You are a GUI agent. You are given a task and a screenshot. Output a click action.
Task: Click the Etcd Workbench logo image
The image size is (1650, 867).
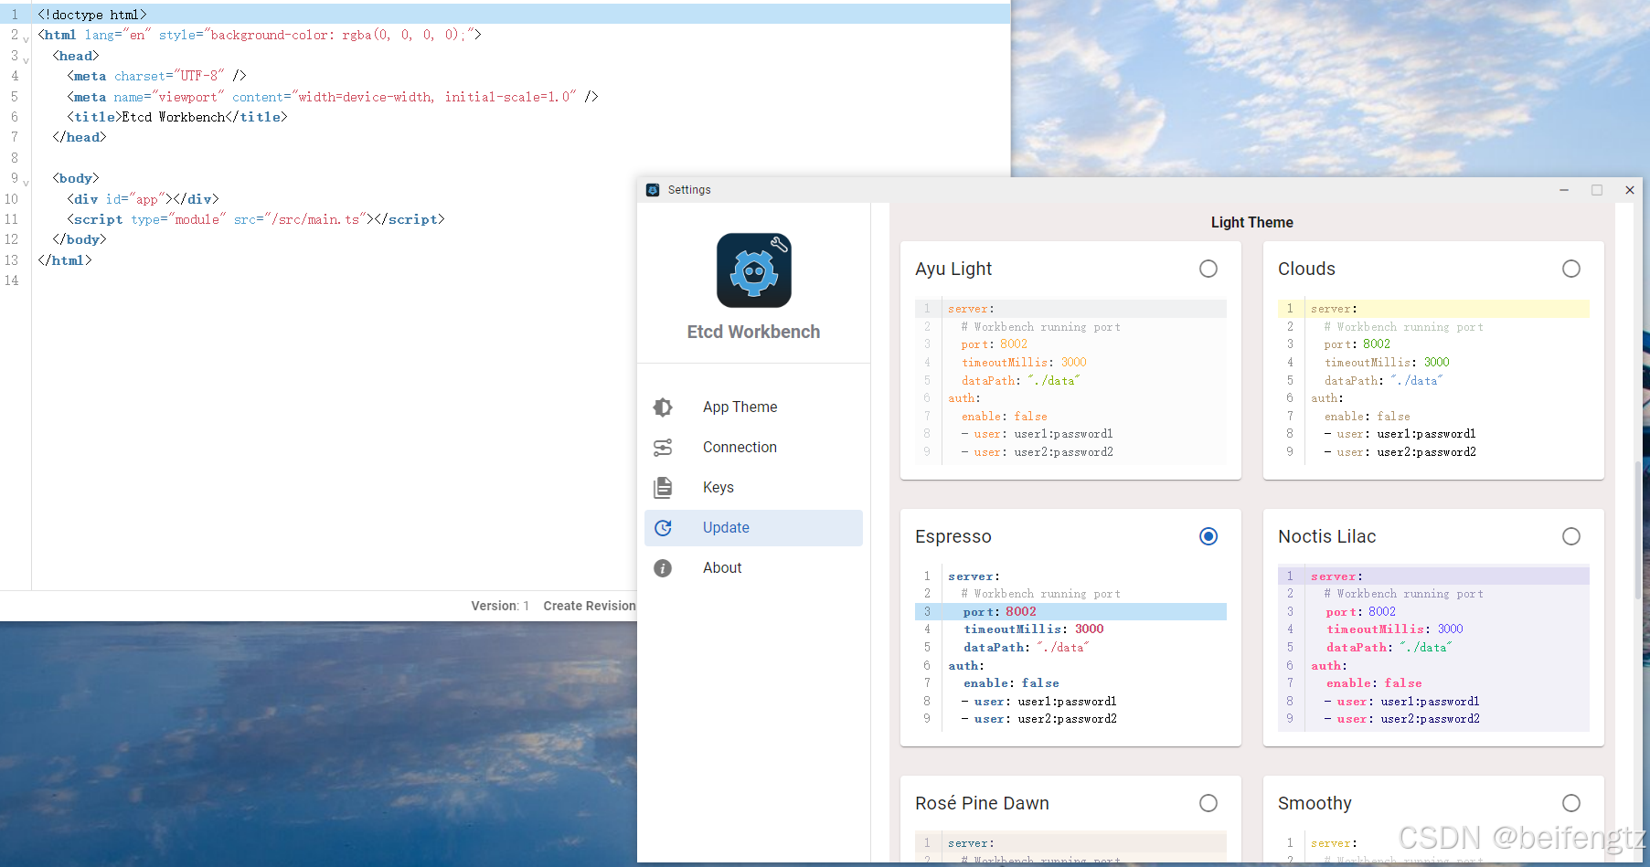tap(754, 270)
